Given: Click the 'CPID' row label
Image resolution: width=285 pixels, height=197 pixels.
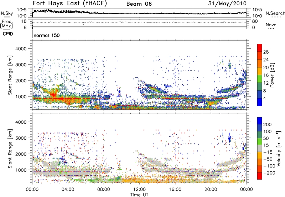Looking at the screenshot, I should tap(8, 34).
